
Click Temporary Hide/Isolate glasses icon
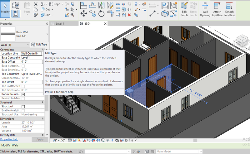(x=108, y=140)
